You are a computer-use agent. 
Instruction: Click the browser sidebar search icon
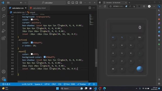(x=159, y=11)
